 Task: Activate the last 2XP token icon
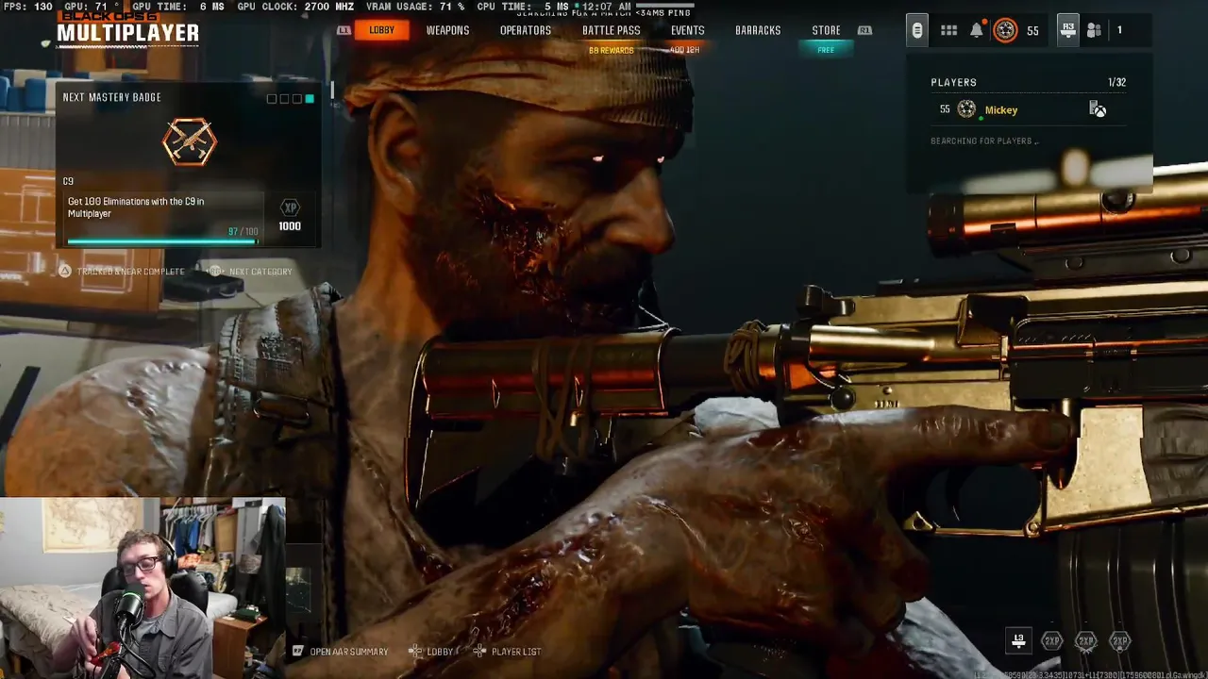tap(1119, 641)
